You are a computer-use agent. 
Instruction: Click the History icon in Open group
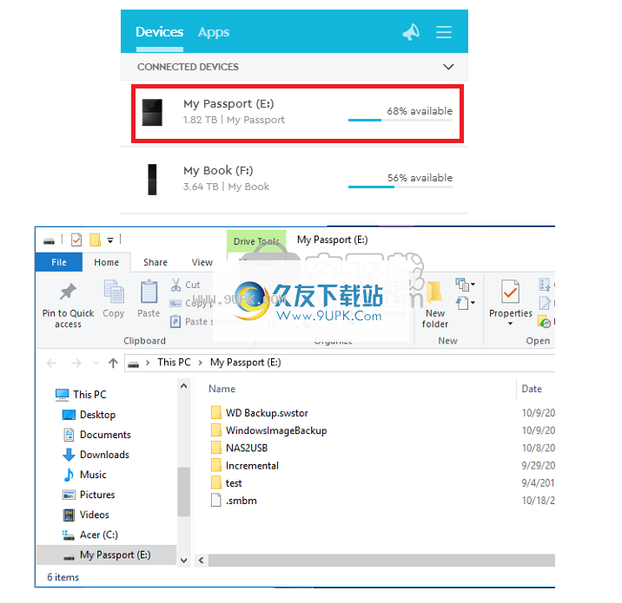coord(544,321)
